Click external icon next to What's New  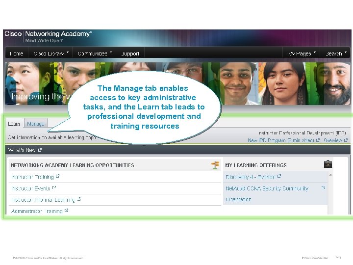click(40, 150)
